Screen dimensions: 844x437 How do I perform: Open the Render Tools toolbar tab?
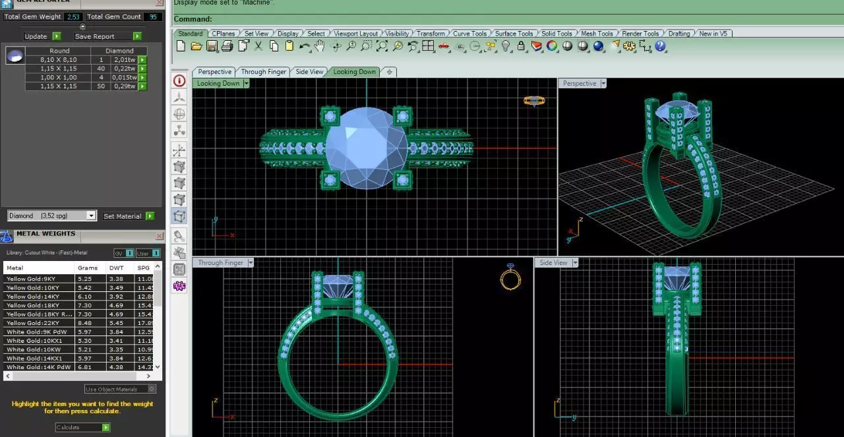(x=640, y=33)
